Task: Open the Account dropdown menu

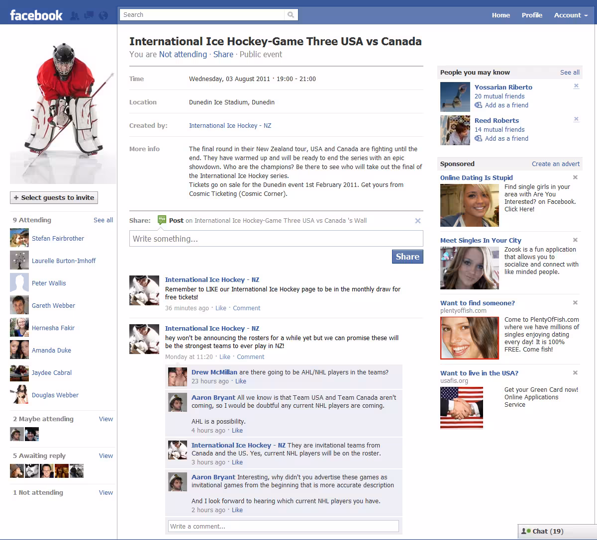Action: [x=571, y=15]
